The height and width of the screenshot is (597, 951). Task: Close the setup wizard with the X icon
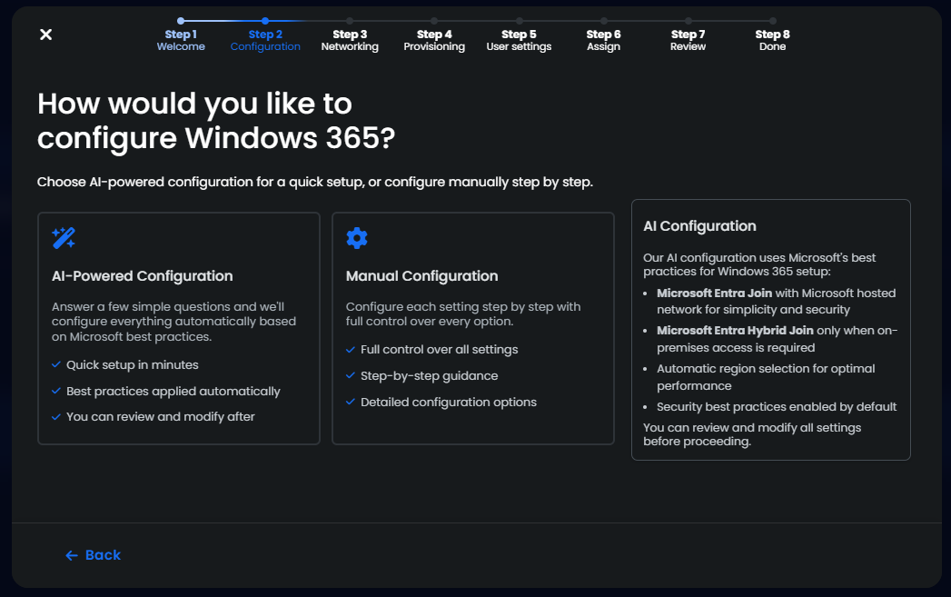(x=45, y=35)
